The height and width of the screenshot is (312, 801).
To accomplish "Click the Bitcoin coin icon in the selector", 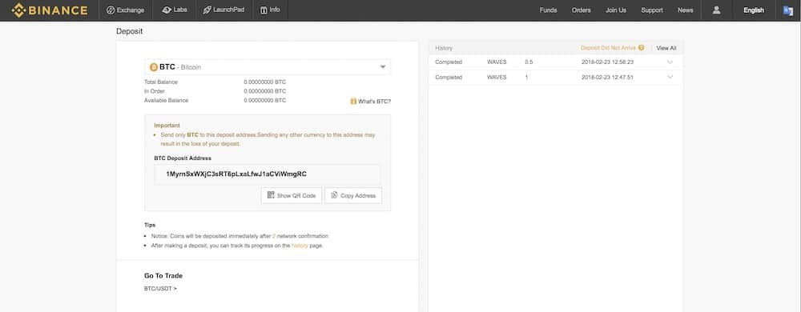I will [153, 66].
